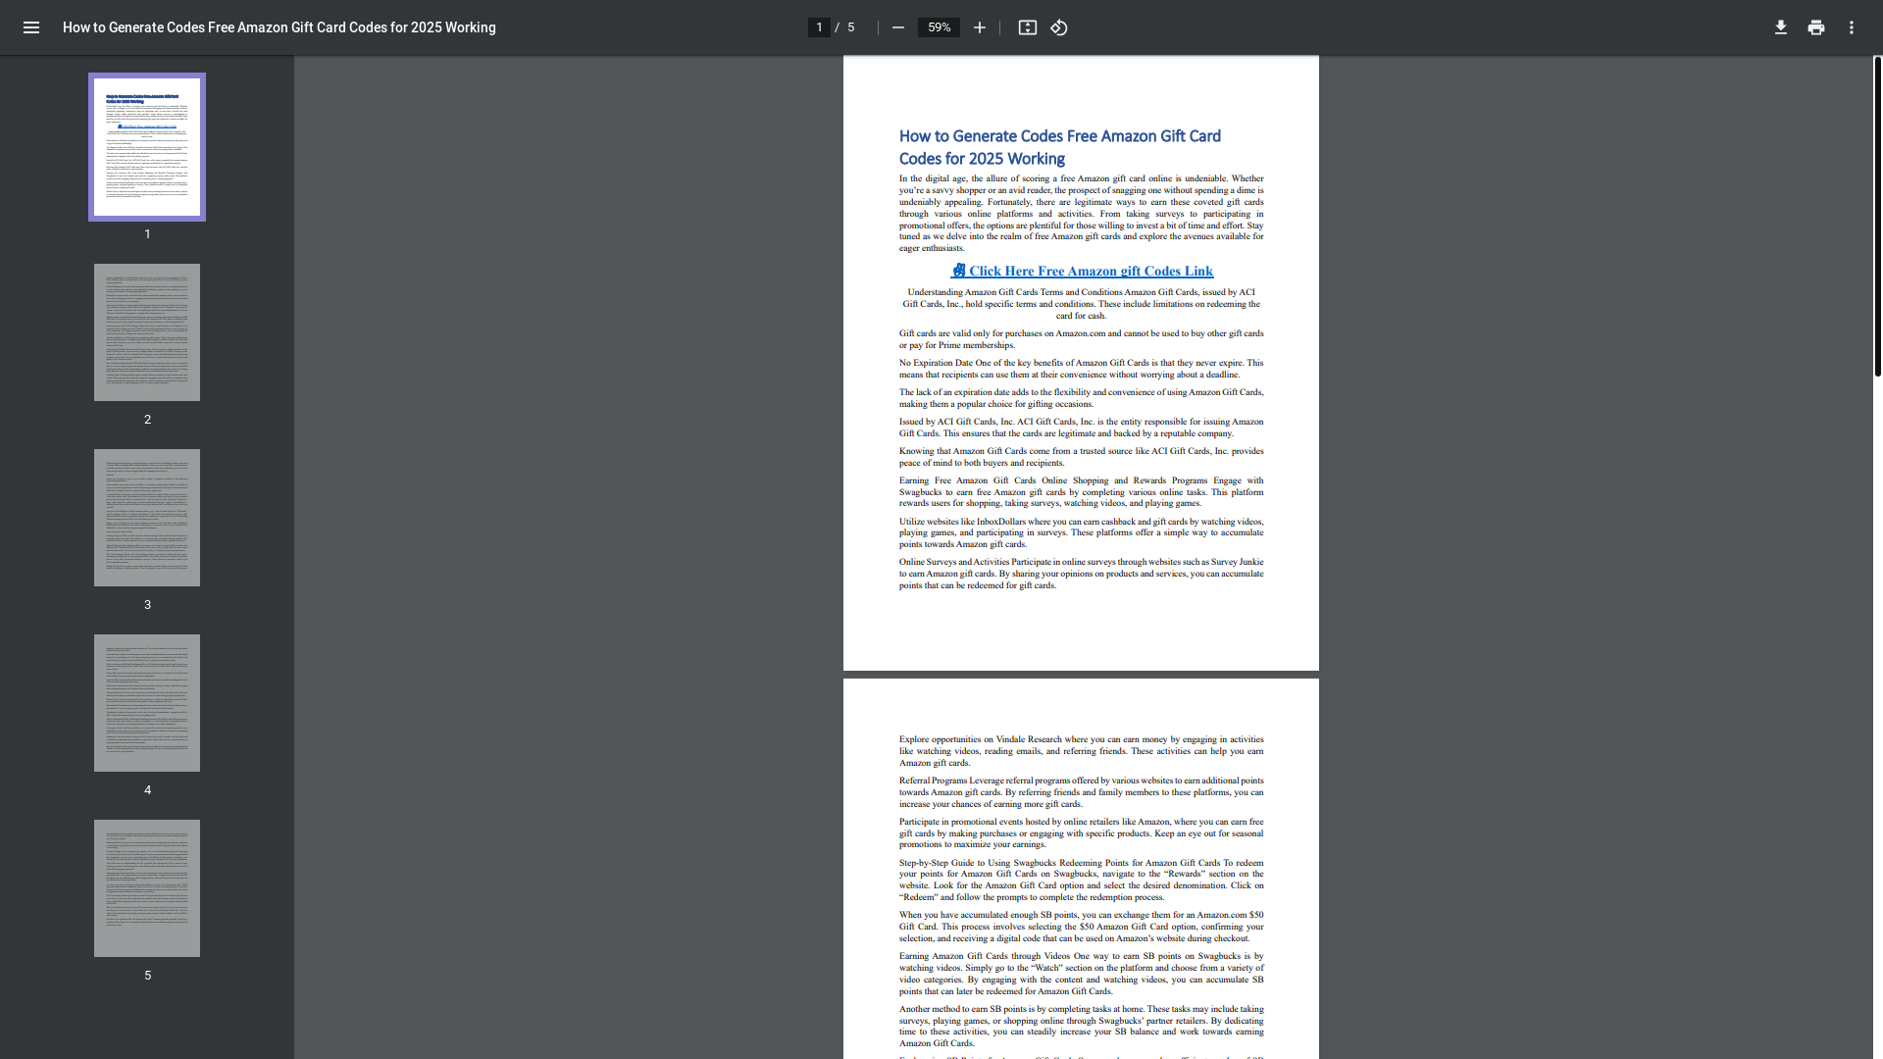Select page 3 thumbnail
Screen dimensions: 1883x1059
click(147, 518)
